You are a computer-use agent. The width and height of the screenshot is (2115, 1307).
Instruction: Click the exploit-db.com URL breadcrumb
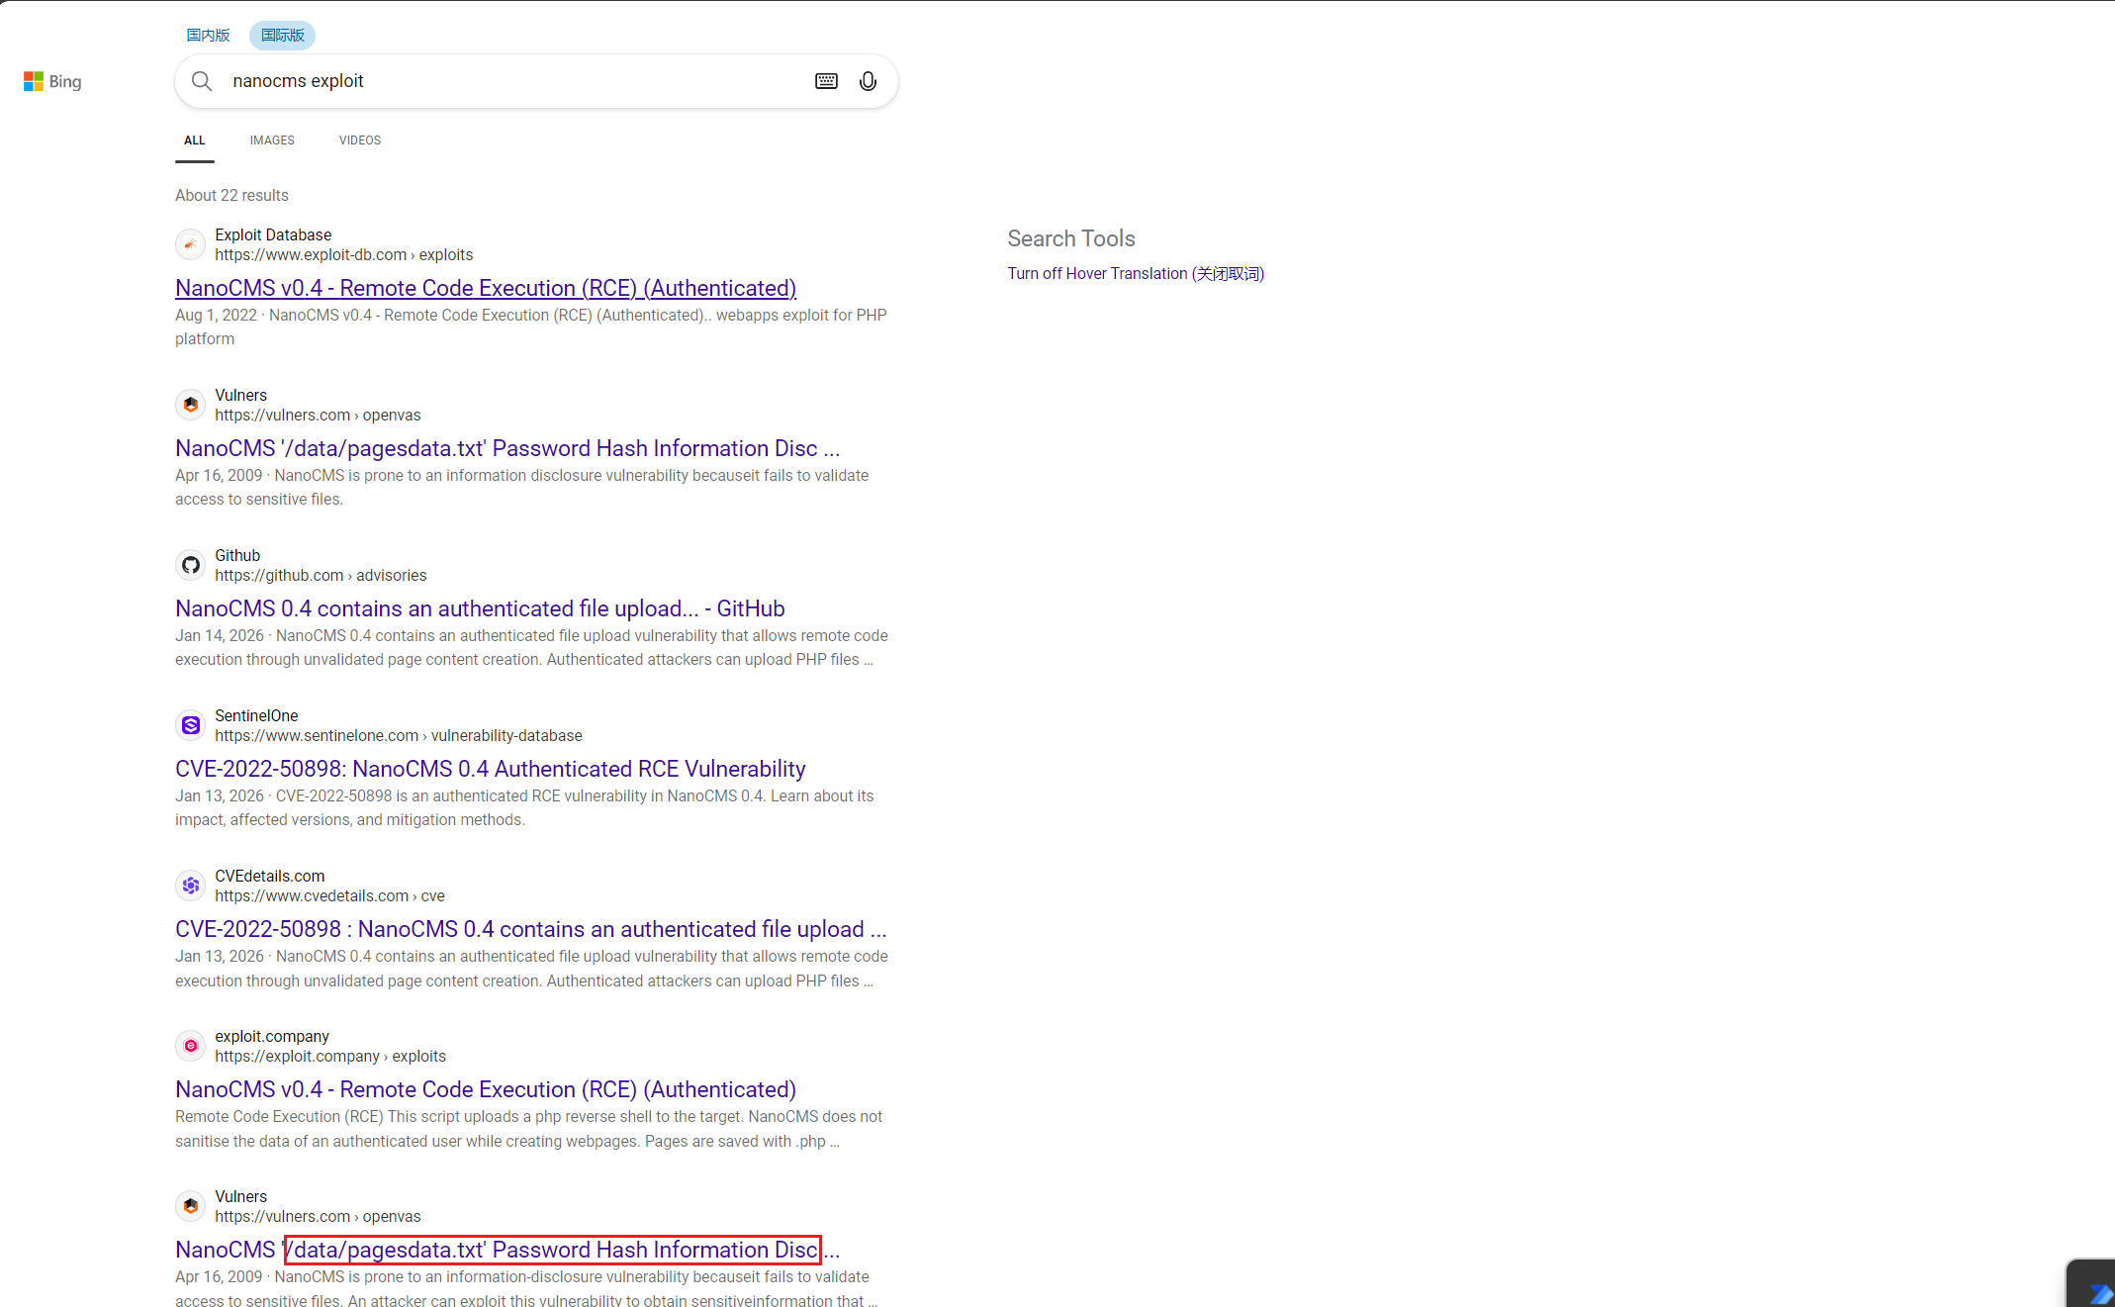pyautogui.click(x=344, y=254)
